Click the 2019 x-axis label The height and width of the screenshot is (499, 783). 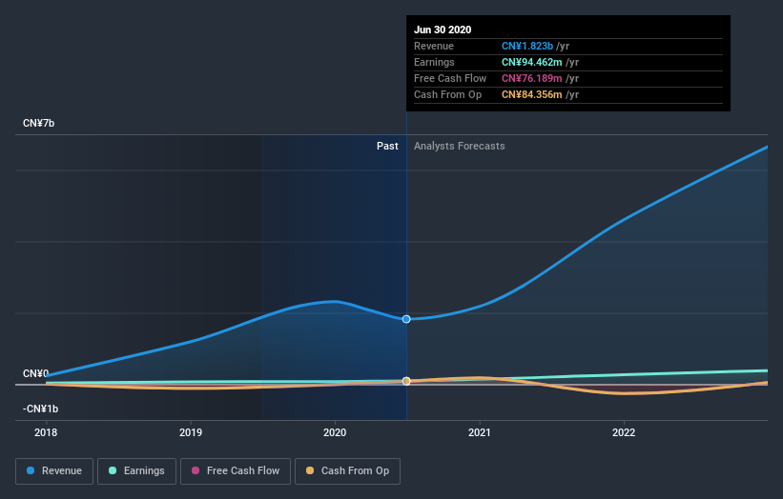tap(191, 432)
